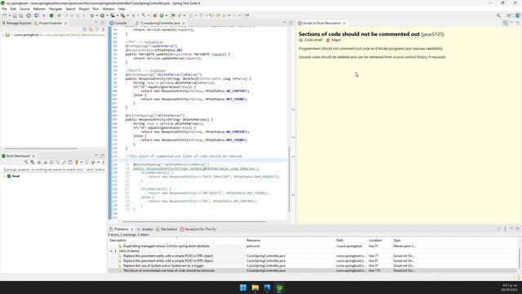522x294 pixels.
Task: Open the Javadoc tab
Action: (145, 229)
